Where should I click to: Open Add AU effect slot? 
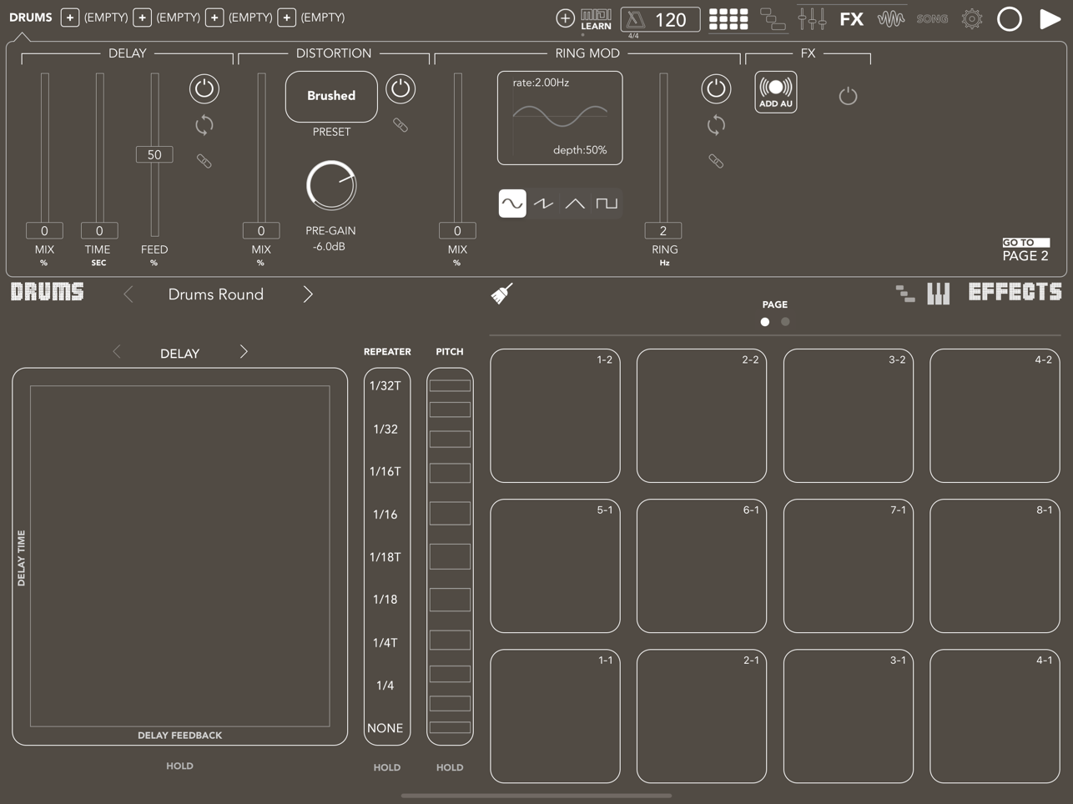point(776,92)
